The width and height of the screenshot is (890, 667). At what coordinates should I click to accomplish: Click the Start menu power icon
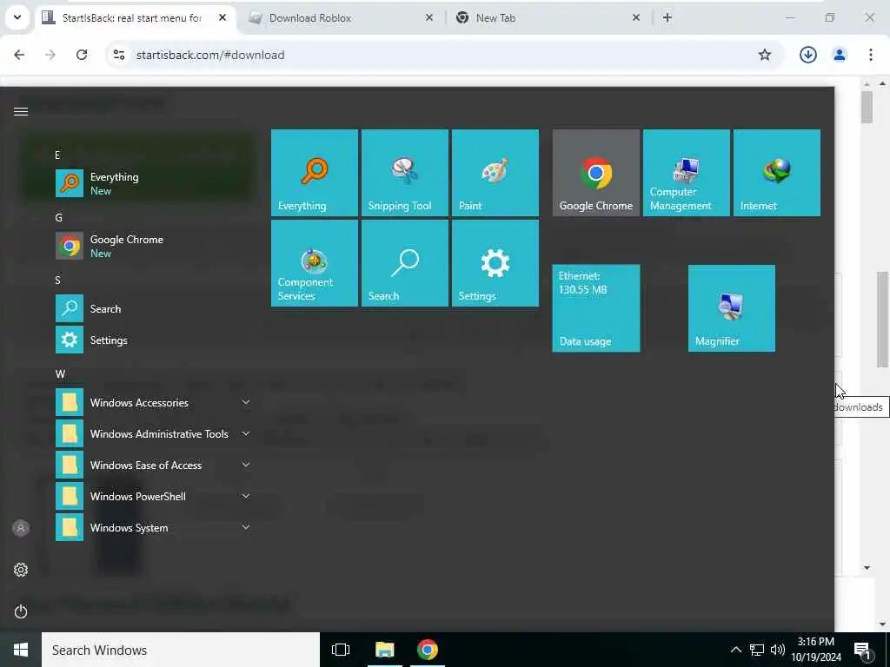[21, 611]
